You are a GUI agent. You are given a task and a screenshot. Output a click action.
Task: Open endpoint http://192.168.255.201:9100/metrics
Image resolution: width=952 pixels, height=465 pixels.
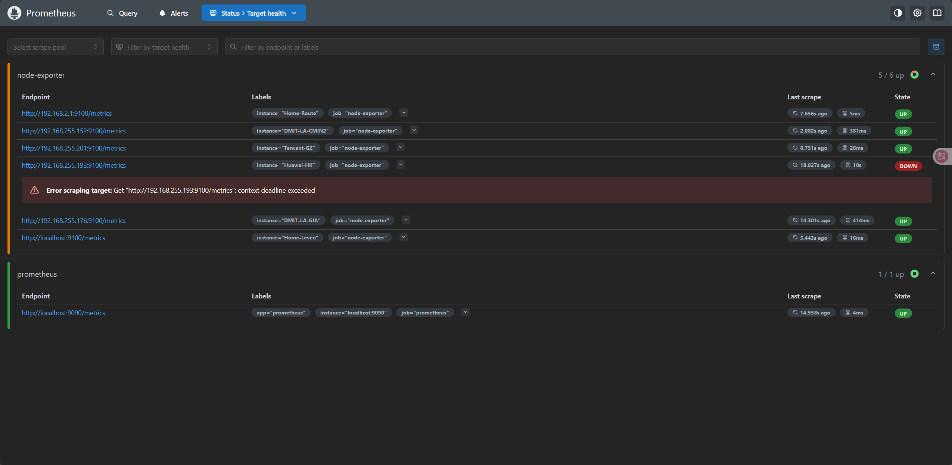click(74, 148)
